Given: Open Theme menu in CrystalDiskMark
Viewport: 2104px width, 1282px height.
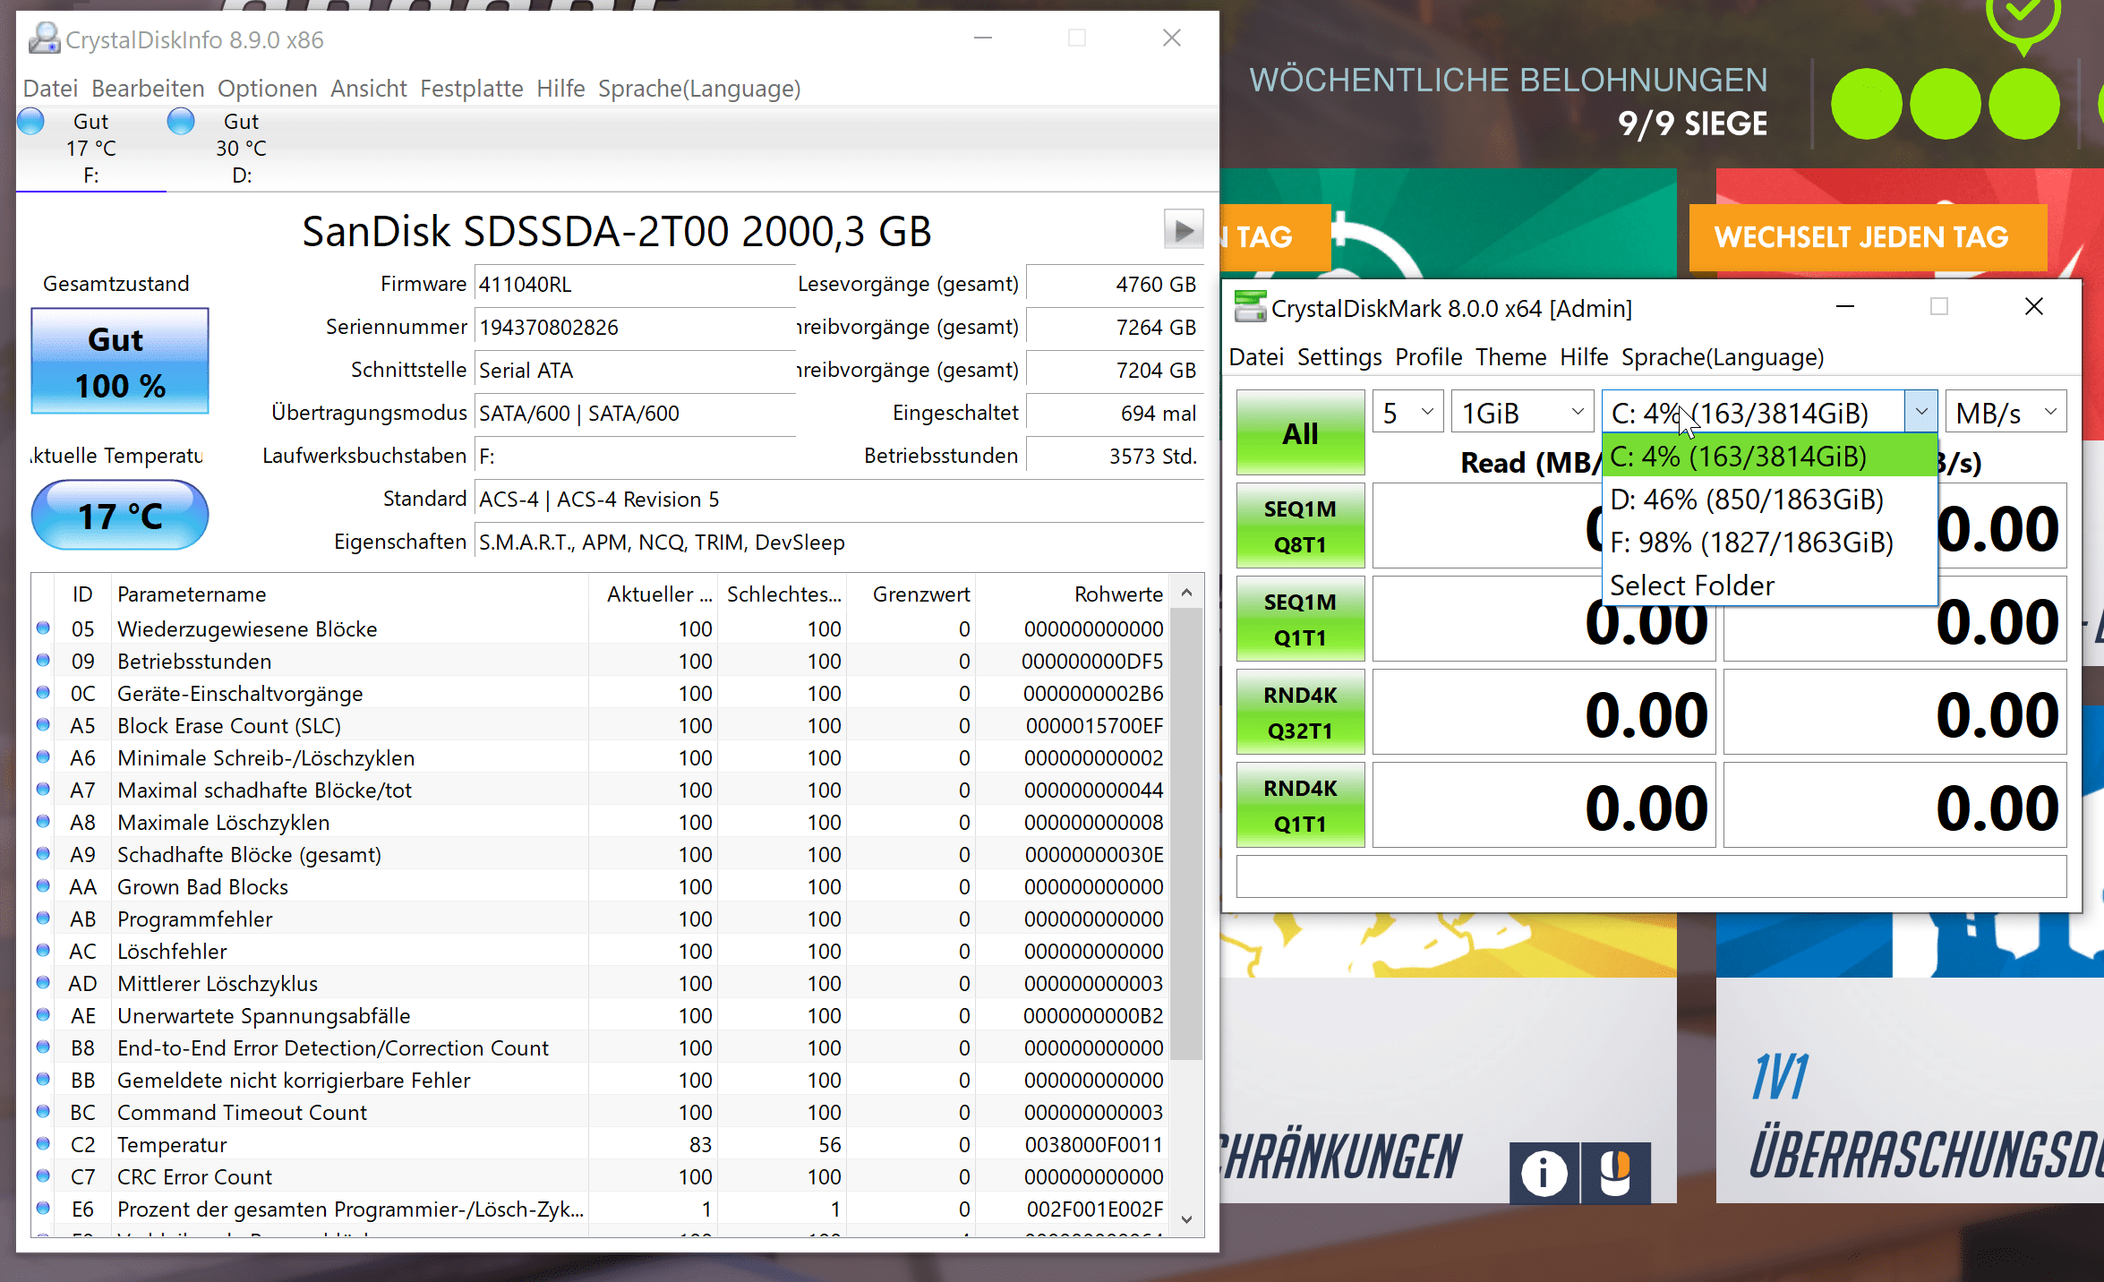Looking at the screenshot, I should pyautogui.click(x=1511, y=357).
